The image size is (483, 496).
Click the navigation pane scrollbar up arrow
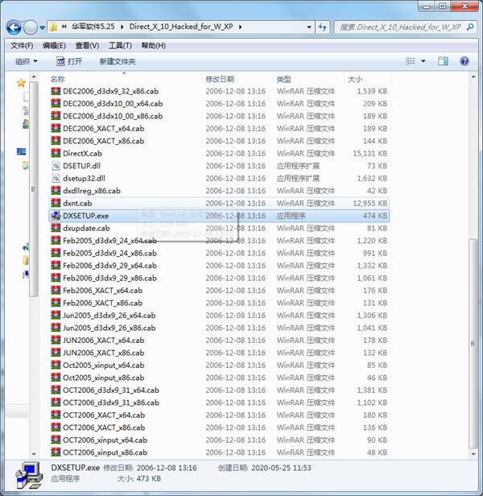pyautogui.click(x=34, y=76)
